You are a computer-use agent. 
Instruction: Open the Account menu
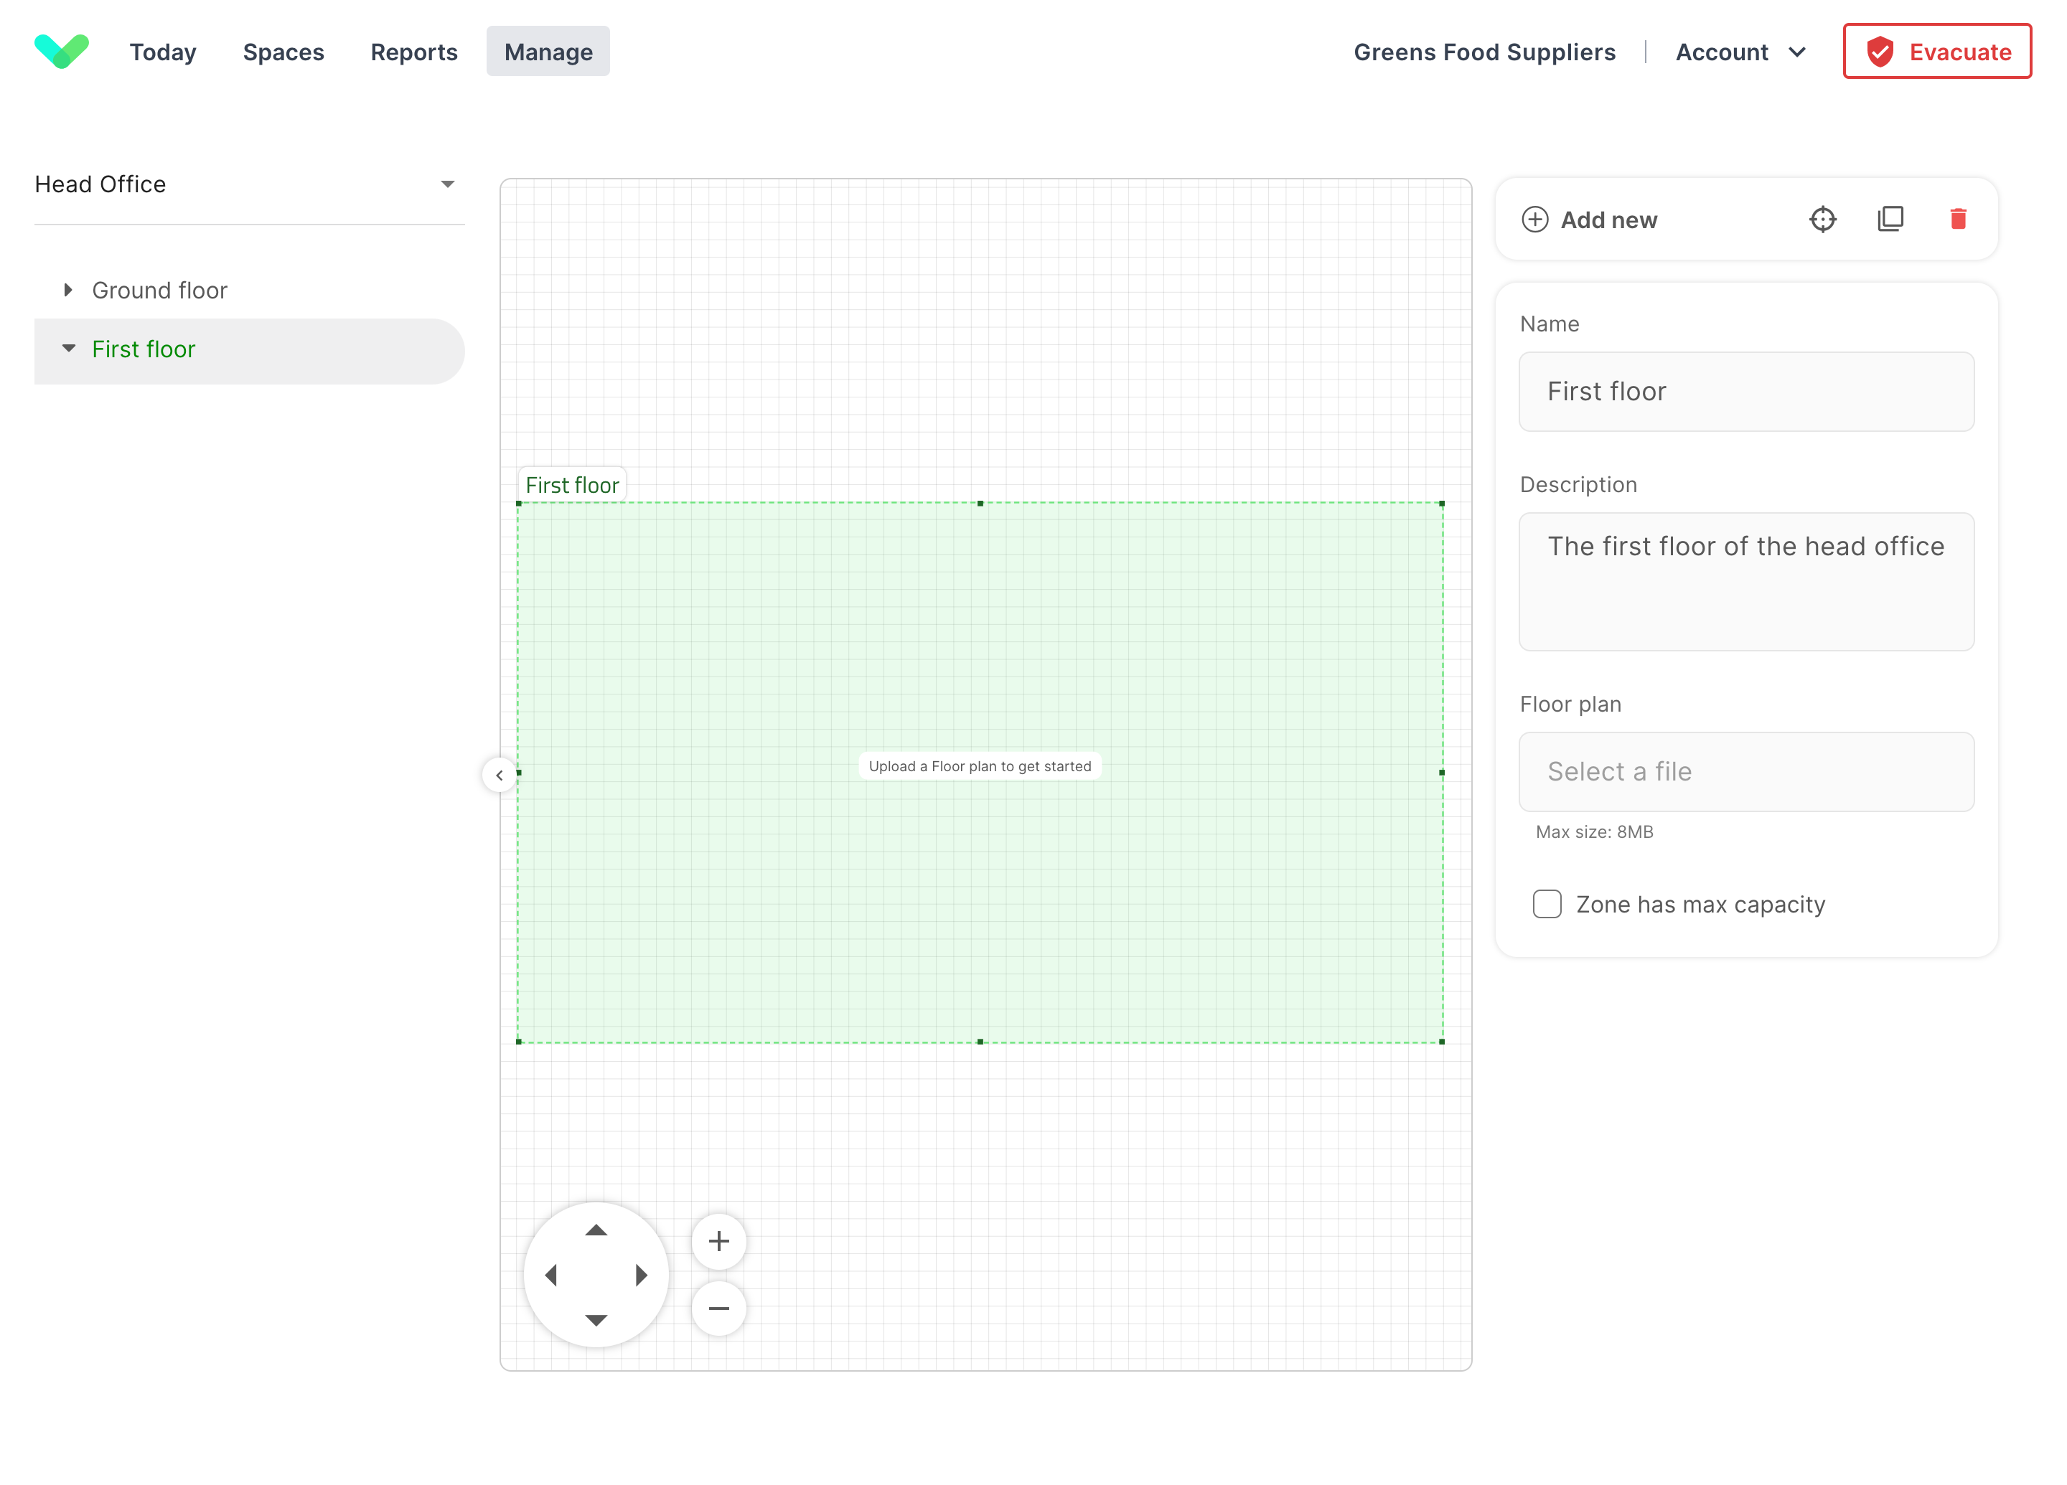[x=1740, y=52]
